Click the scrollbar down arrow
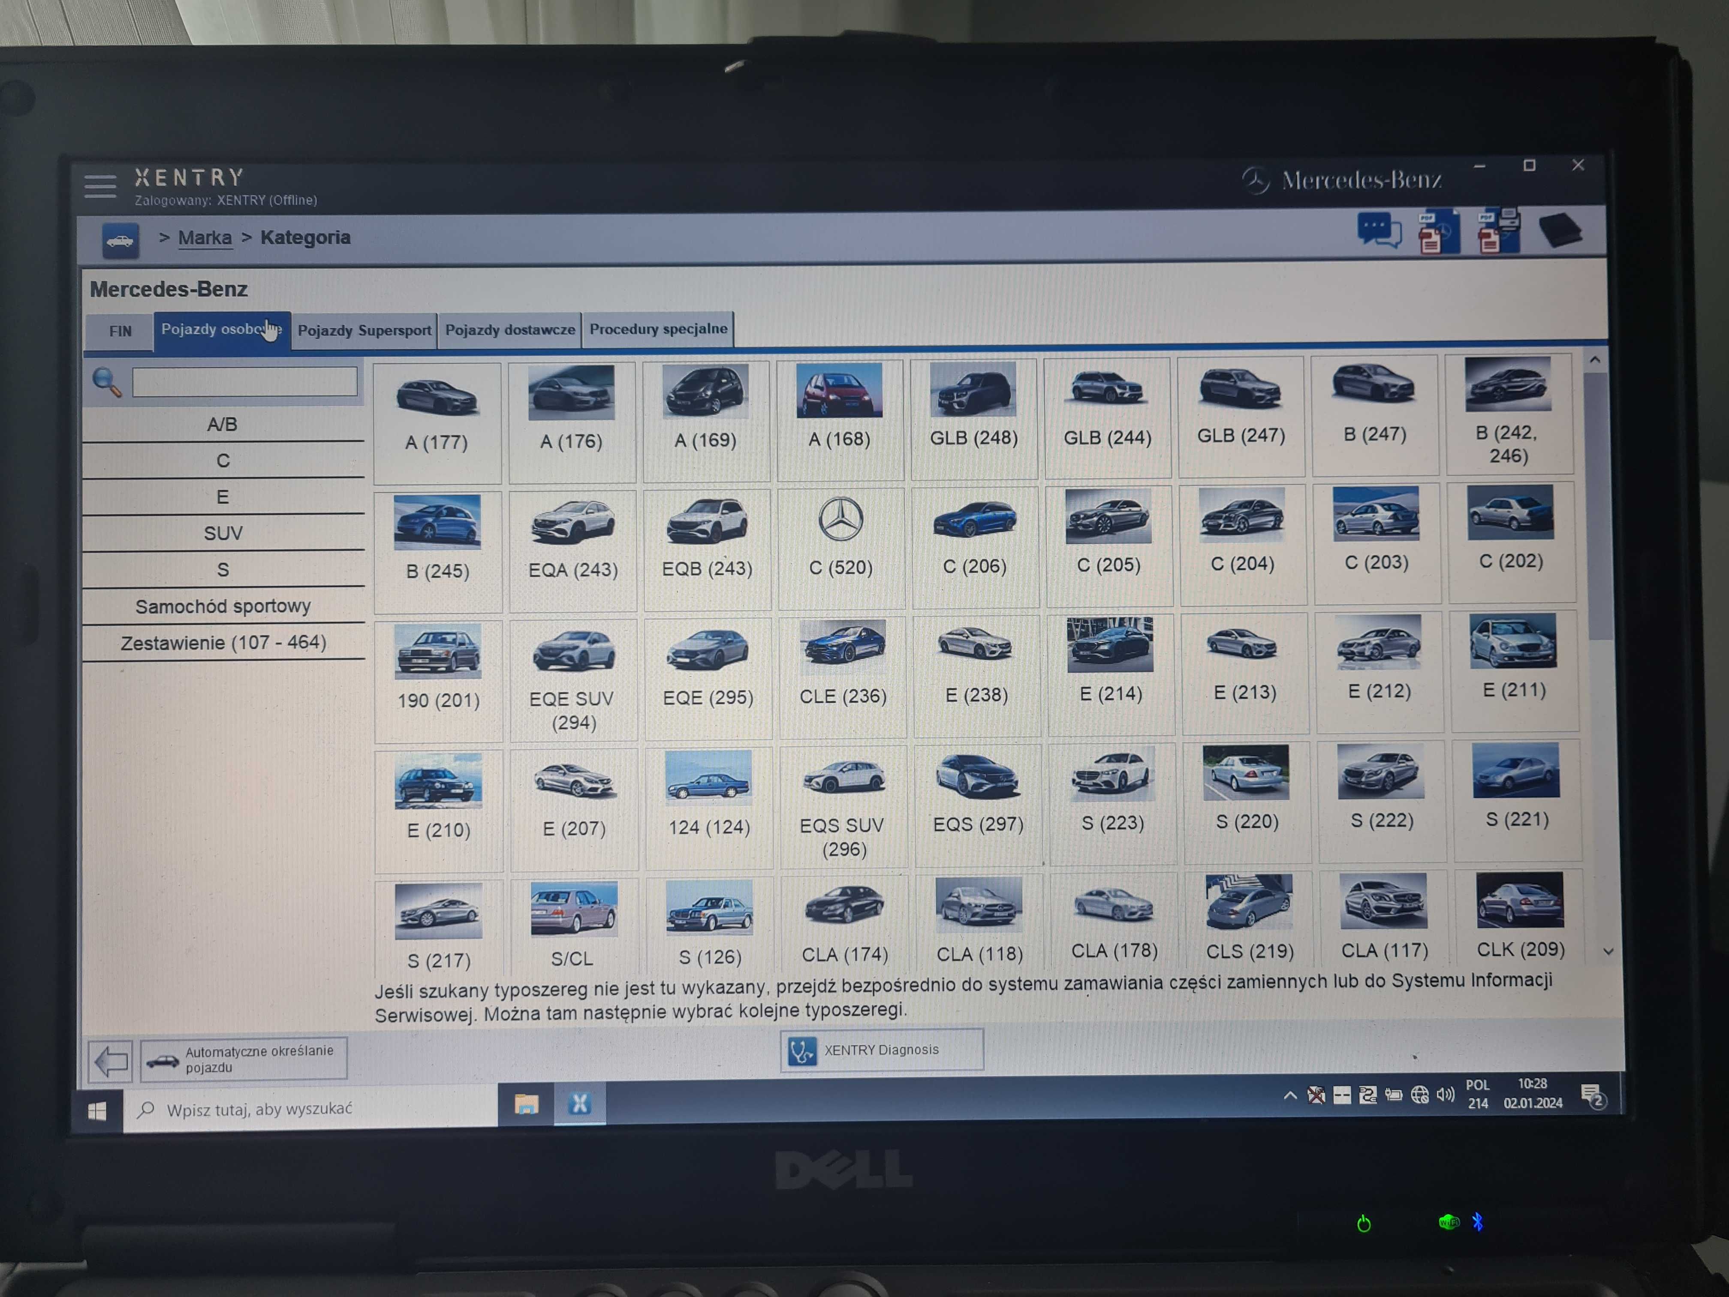The height and width of the screenshot is (1297, 1729). point(1608,951)
